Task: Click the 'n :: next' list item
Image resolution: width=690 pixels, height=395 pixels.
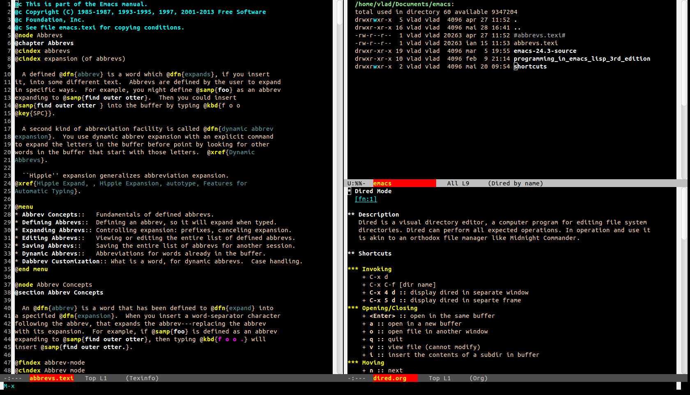Action: pos(382,370)
